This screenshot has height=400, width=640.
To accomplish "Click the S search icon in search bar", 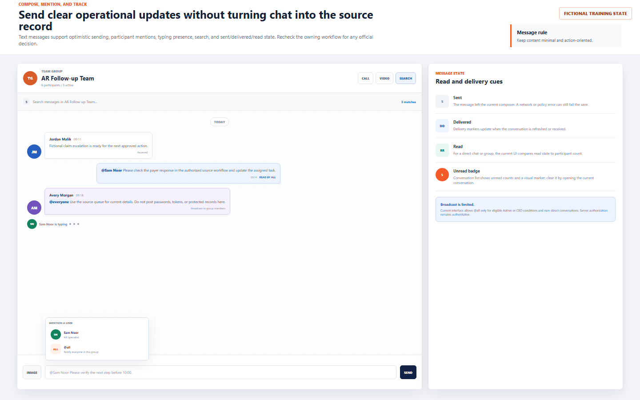I will coord(26,102).
